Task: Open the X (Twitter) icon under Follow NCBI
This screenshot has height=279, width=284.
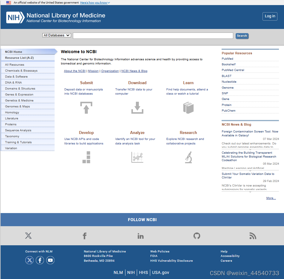Action: coord(28,236)
